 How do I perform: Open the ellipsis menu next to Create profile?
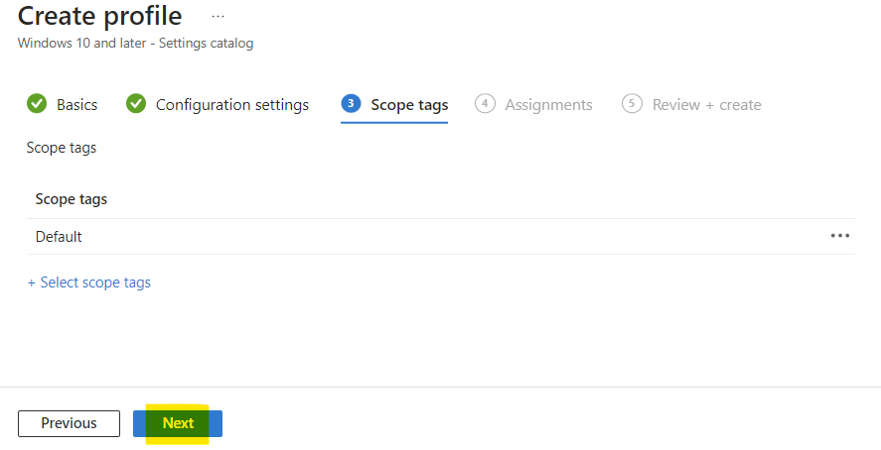point(218,16)
